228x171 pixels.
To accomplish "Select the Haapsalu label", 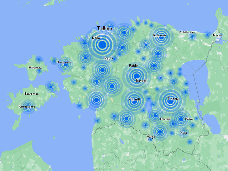I will tap(64, 62).
